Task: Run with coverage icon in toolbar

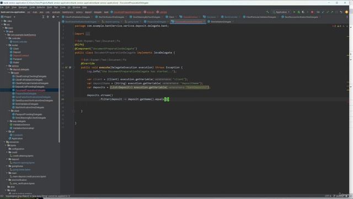Action: [x=303, y=12]
